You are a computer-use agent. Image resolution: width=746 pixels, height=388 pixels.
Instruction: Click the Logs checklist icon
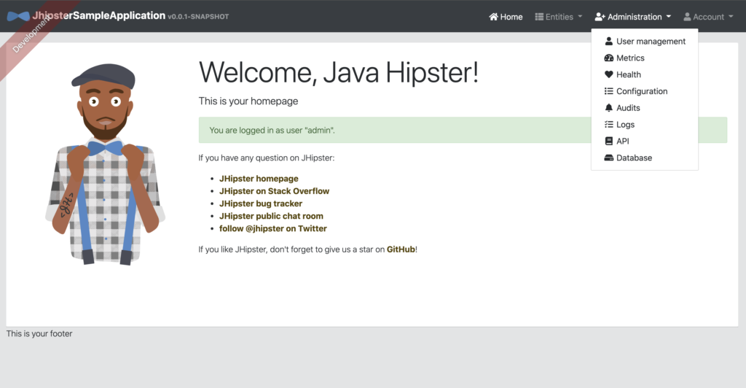coord(608,124)
